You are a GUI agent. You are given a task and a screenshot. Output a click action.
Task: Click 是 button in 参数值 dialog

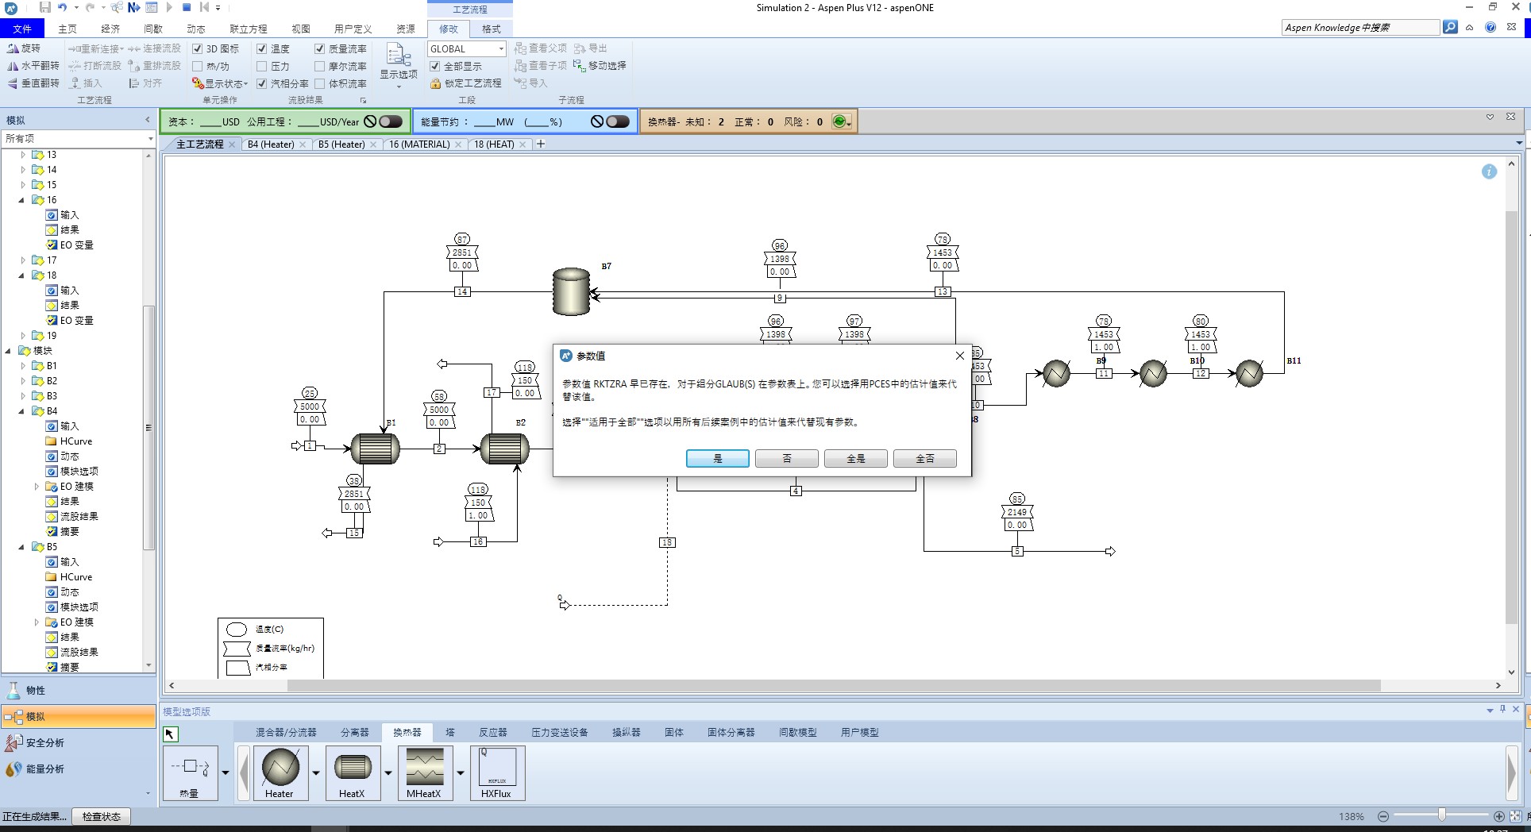pos(718,459)
